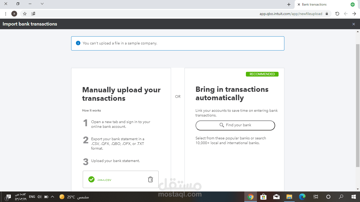Viewport: 360px width, 202px height.
Task: Click the Find your bank button
Action: [x=235, y=125]
